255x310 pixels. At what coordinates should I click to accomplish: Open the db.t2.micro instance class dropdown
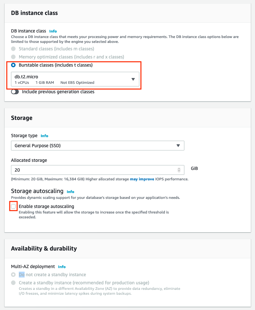click(75, 79)
